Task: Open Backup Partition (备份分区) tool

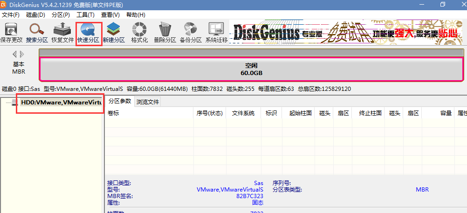Action: (191, 33)
